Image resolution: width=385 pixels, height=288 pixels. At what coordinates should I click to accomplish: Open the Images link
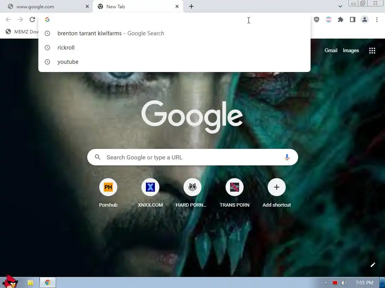coord(351,51)
